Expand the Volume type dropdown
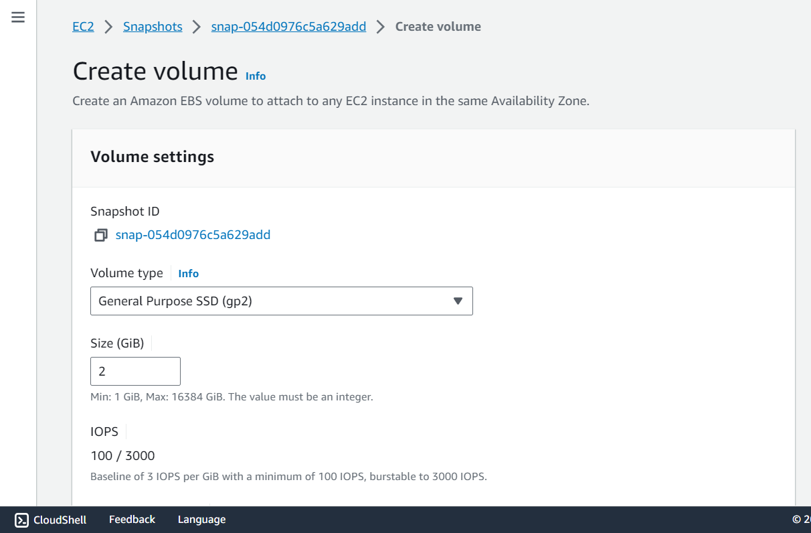 pos(282,301)
